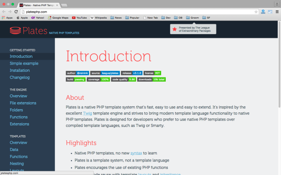Open File extensions page
This screenshot has height=175, width=281.
[23, 103]
